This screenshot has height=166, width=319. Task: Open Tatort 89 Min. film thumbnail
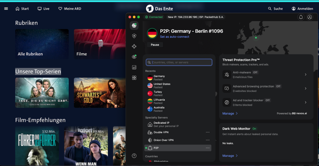point(86,146)
